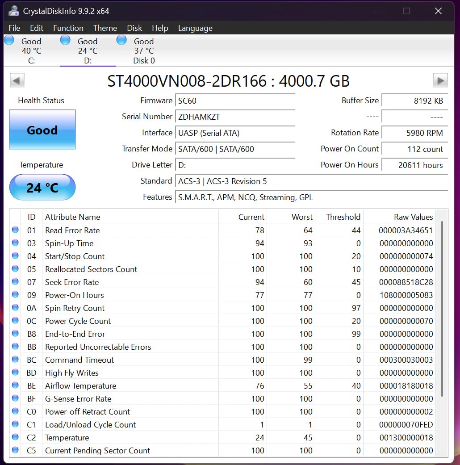This screenshot has width=460, height=465.
Task: Click status orb for End-to-End Error row
Action: point(15,333)
